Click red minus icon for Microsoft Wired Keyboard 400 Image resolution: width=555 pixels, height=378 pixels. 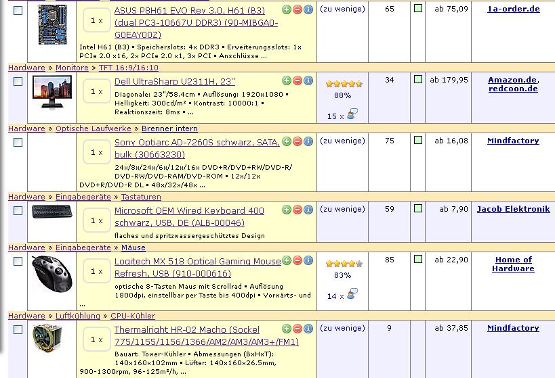297,210
